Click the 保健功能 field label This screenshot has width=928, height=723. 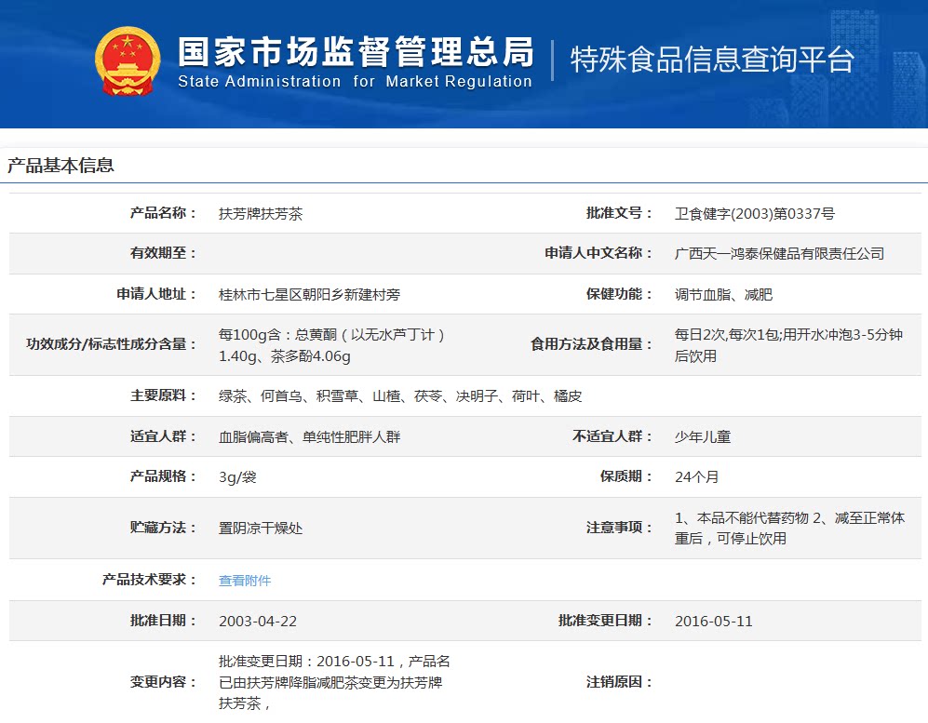tap(619, 294)
